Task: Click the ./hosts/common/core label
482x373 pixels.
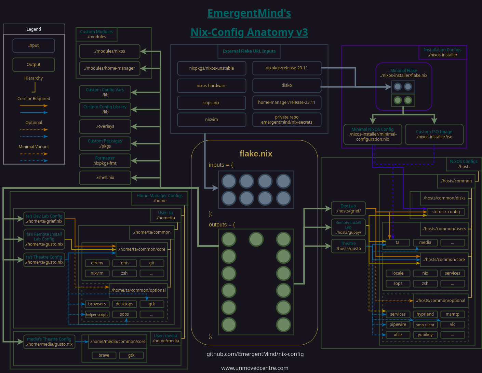Action: click(444, 260)
